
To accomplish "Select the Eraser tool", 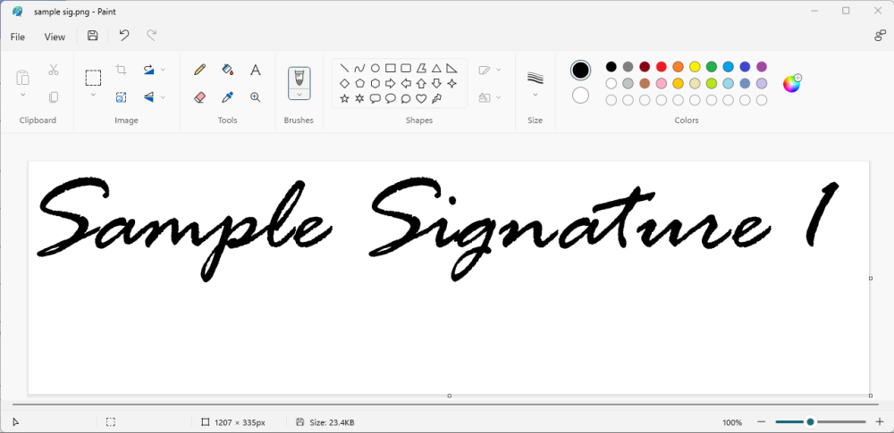I will coord(199,97).
